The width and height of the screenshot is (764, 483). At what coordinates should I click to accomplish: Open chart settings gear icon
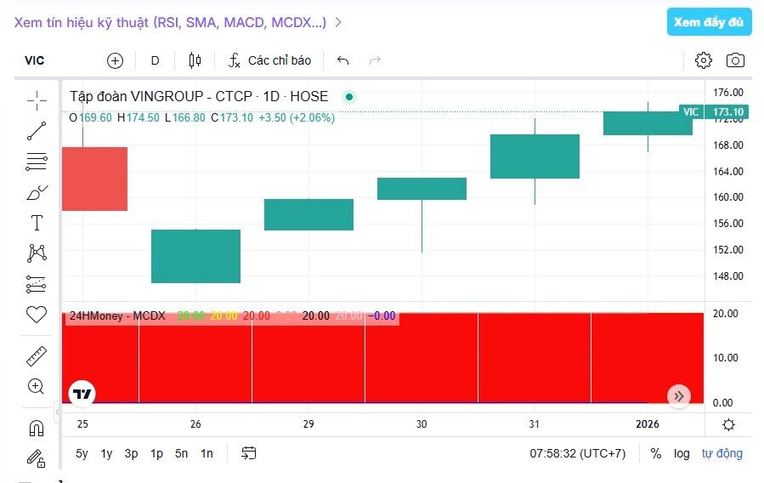click(703, 60)
